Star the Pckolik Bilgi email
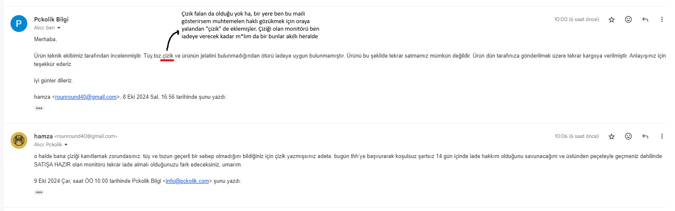 612,20
